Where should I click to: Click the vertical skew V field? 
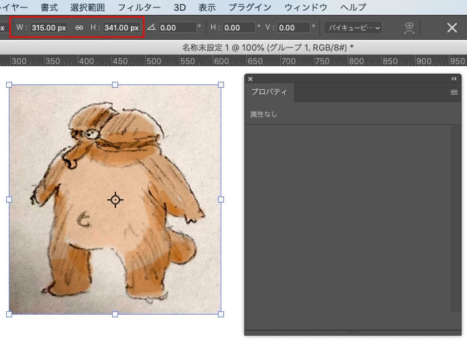[x=294, y=28]
